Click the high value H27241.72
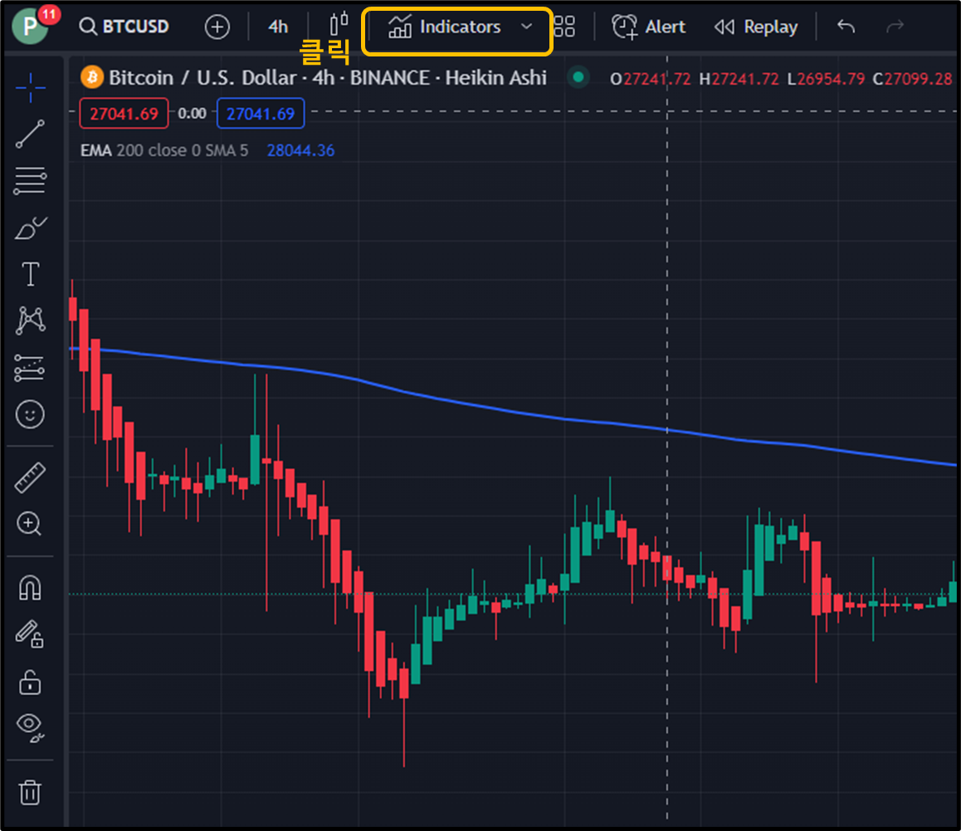This screenshot has width=961, height=831. pos(739,79)
